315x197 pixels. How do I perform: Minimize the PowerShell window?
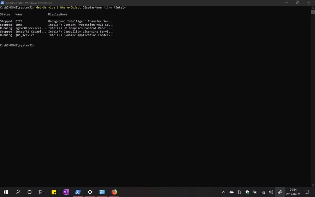pos(287,3)
